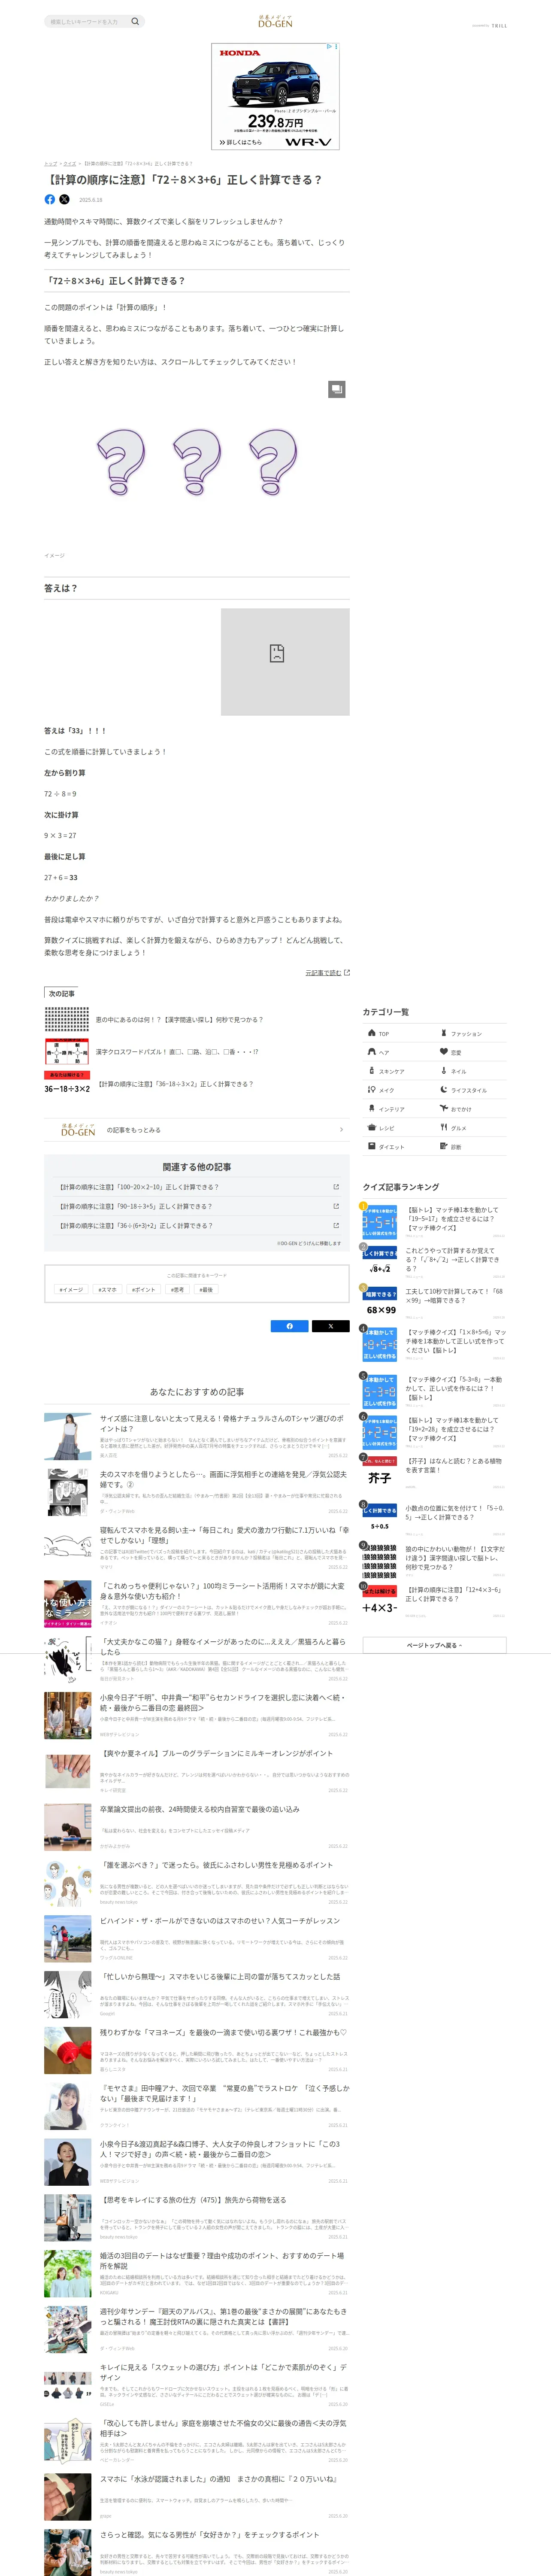Click the search magnifier icon

coord(135,21)
